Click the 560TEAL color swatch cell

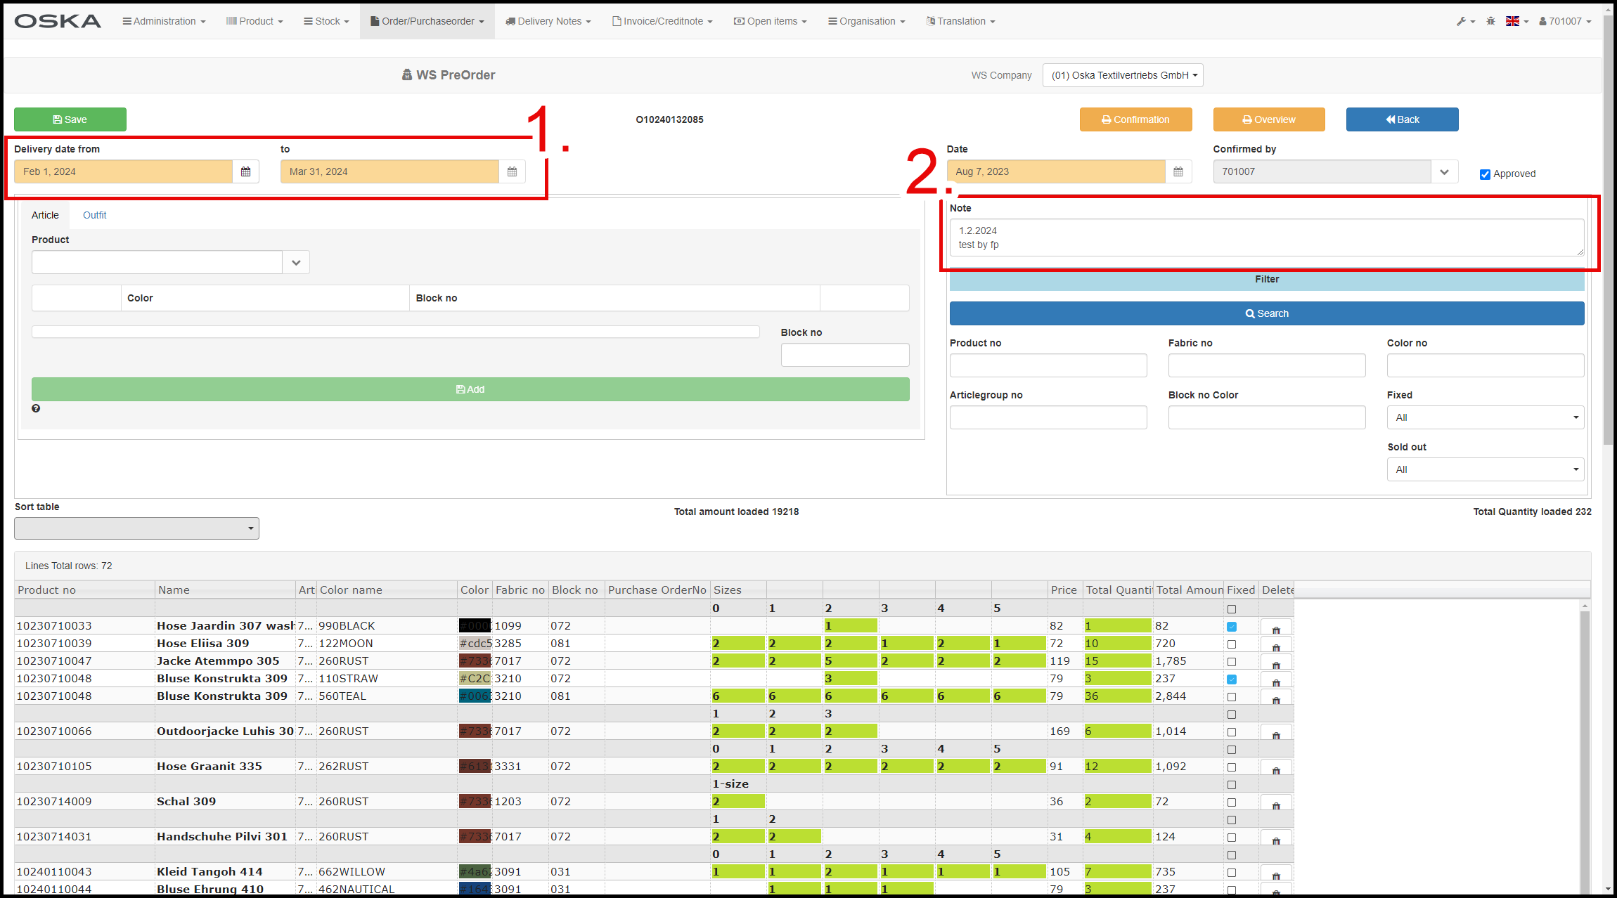pos(475,696)
